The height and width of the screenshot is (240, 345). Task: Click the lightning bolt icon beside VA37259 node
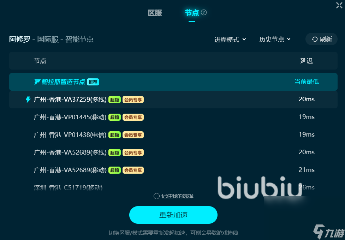point(28,100)
